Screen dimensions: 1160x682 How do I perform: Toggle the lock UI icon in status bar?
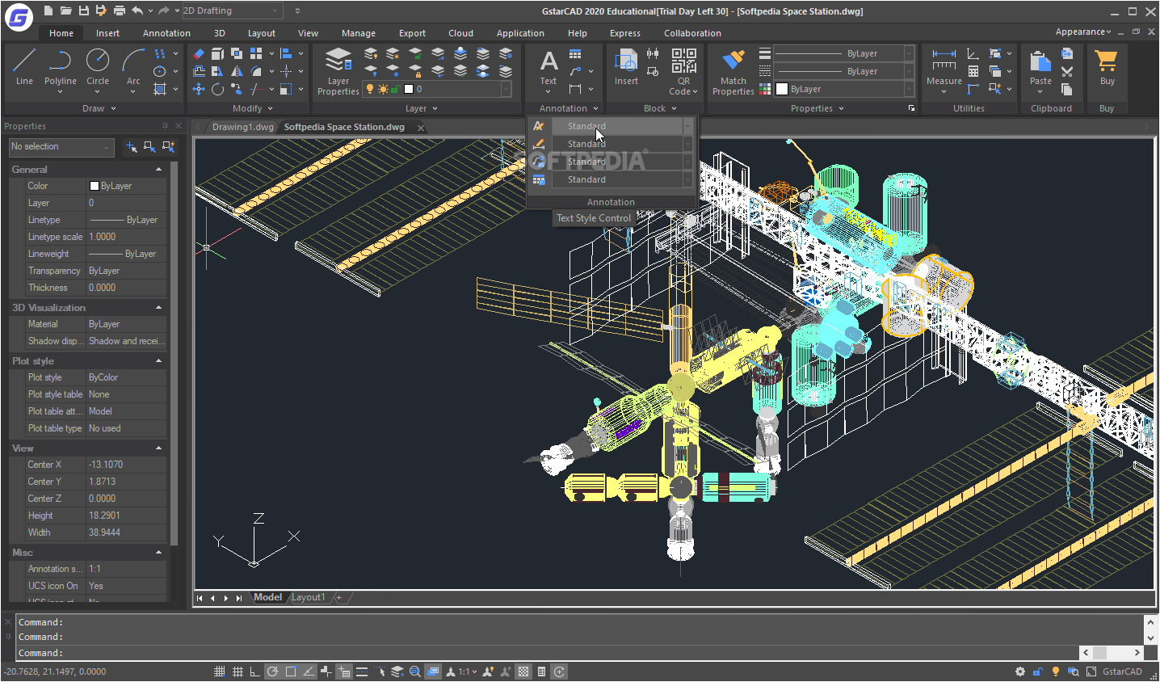pos(1038,671)
